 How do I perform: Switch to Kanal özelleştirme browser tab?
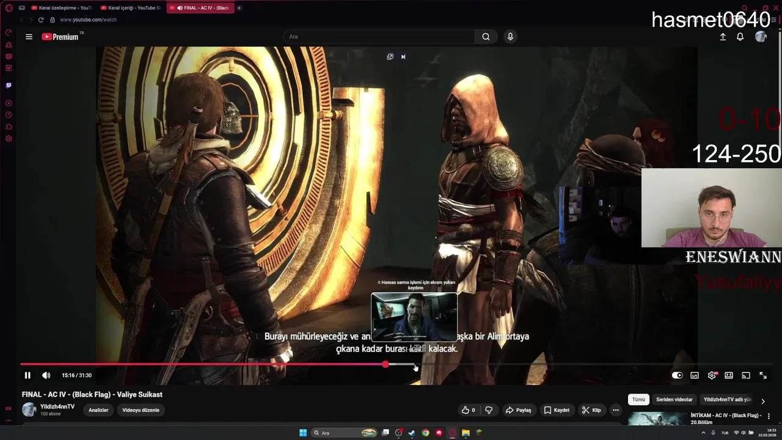pos(61,8)
